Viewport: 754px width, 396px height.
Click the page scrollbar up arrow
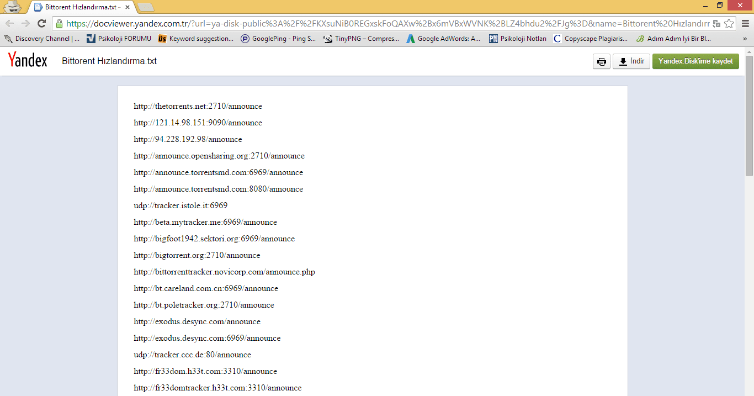coord(749,52)
